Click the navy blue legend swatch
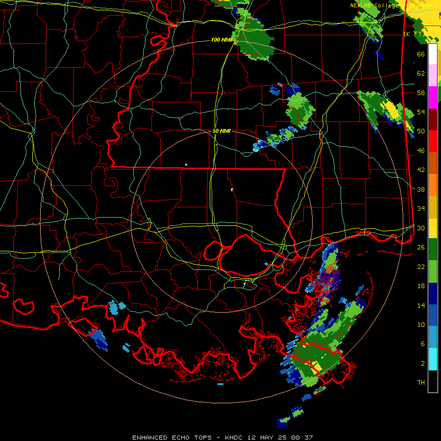This screenshot has width=441, height=441. click(433, 294)
